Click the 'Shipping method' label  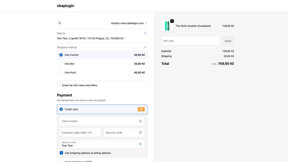pyautogui.click(x=67, y=47)
